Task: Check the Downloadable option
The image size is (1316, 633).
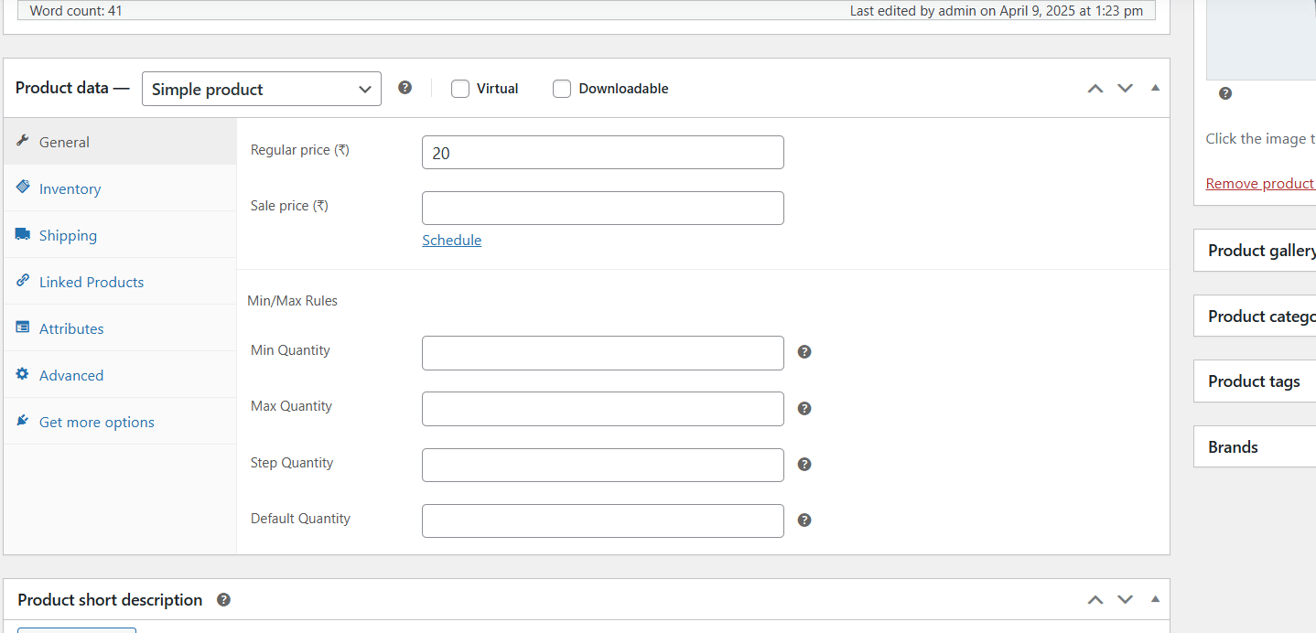Action: pos(561,88)
